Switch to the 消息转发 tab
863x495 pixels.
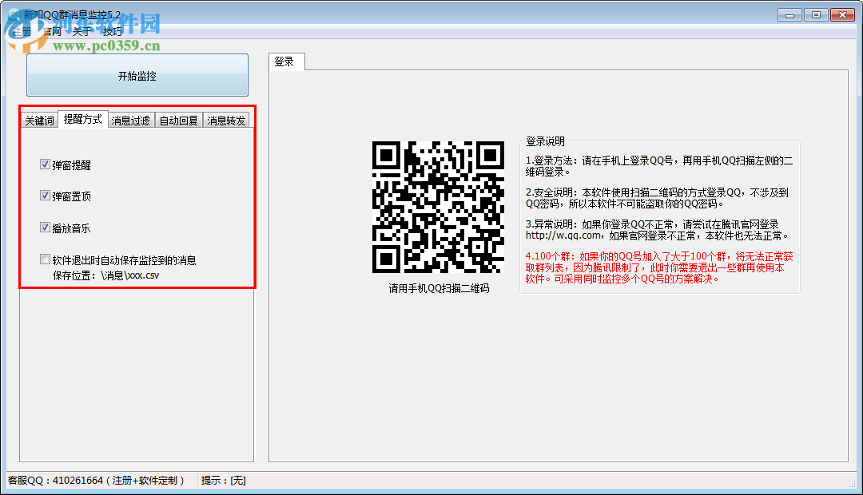[226, 118]
